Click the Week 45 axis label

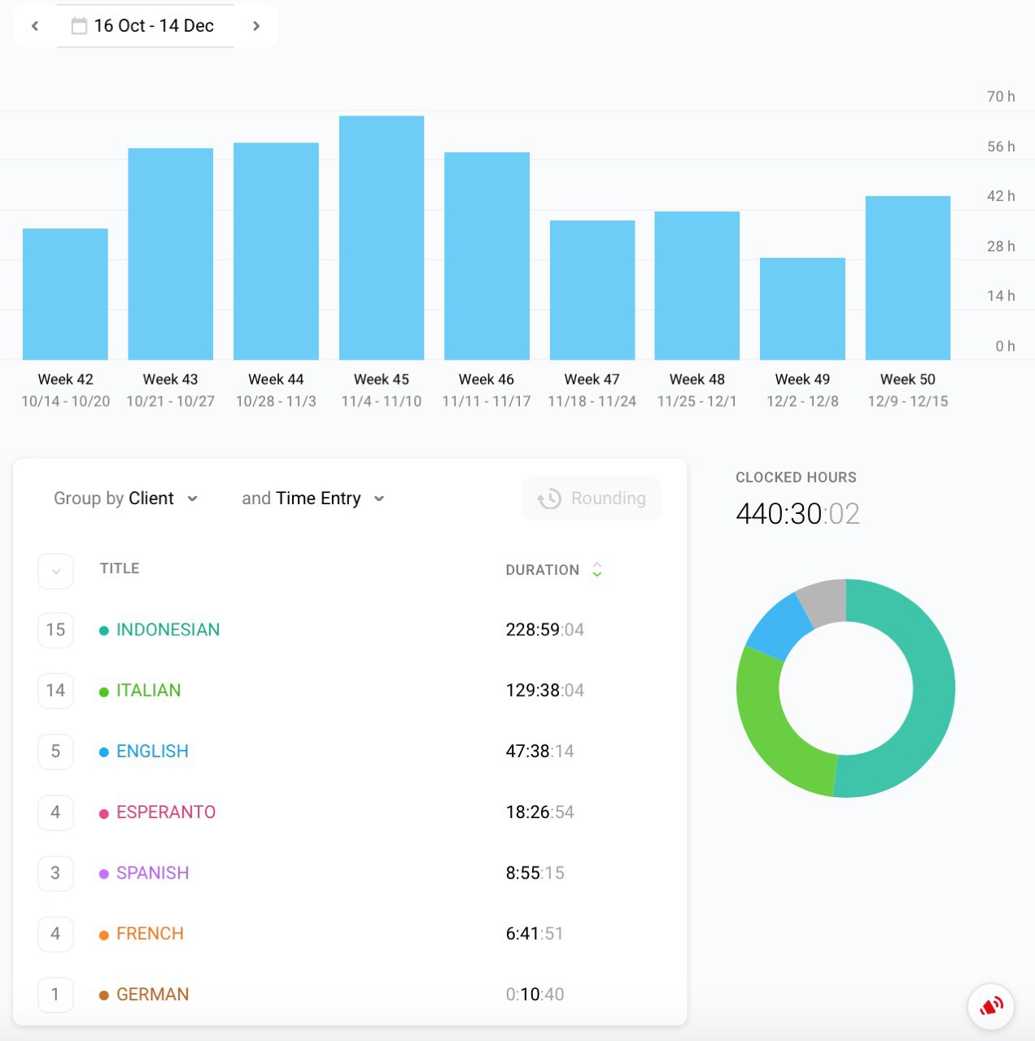click(382, 380)
